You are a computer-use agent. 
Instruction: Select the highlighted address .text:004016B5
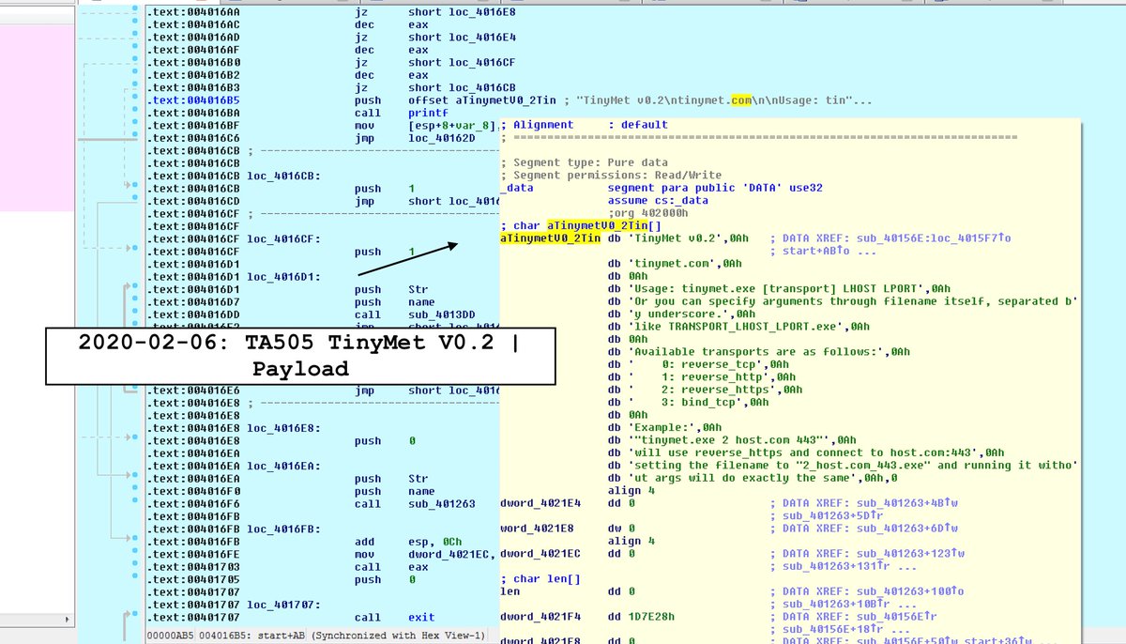point(193,100)
